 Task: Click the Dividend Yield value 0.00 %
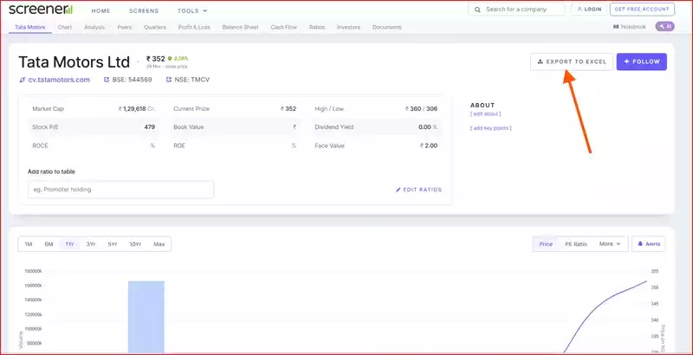tap(428, 127)
